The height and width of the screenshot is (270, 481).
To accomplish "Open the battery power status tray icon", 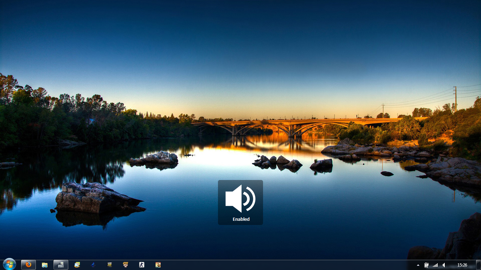I will (427, 265).
